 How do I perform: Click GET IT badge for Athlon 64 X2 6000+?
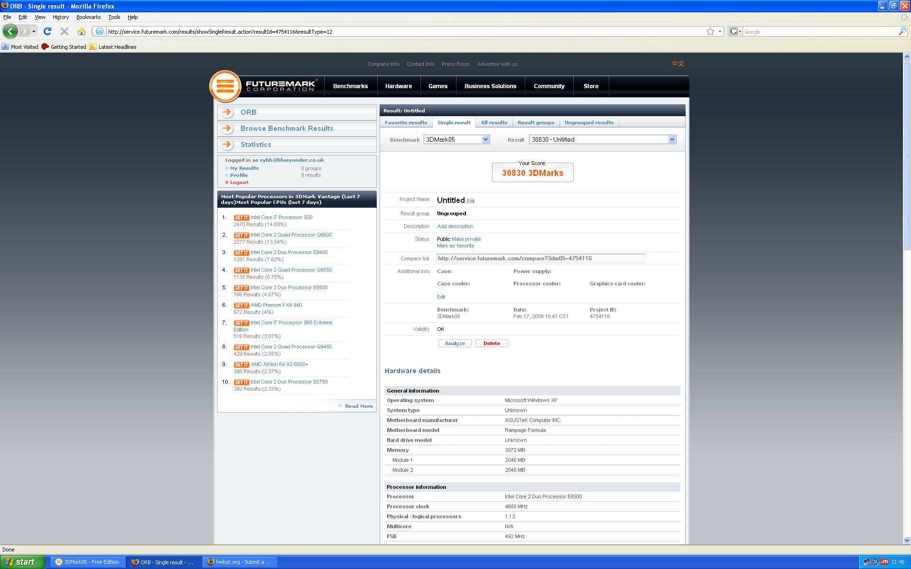click(x=241, y=365)
